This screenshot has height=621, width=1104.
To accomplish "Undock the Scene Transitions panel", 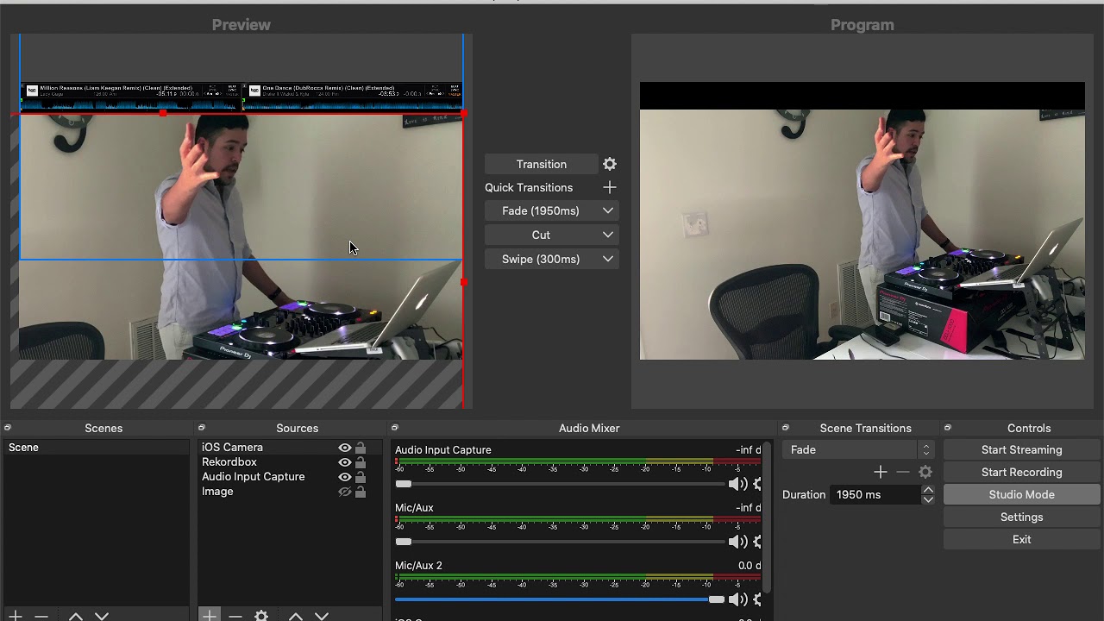I will tap(786, 428).
